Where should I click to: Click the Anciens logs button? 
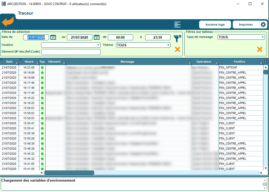215,25
